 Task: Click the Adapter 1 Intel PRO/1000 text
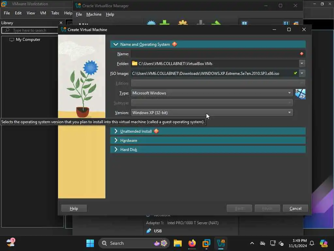182,223
